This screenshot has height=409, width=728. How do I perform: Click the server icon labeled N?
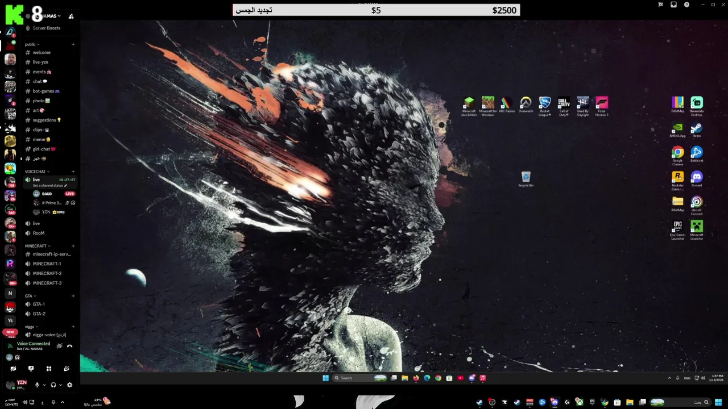click(10, 293)
